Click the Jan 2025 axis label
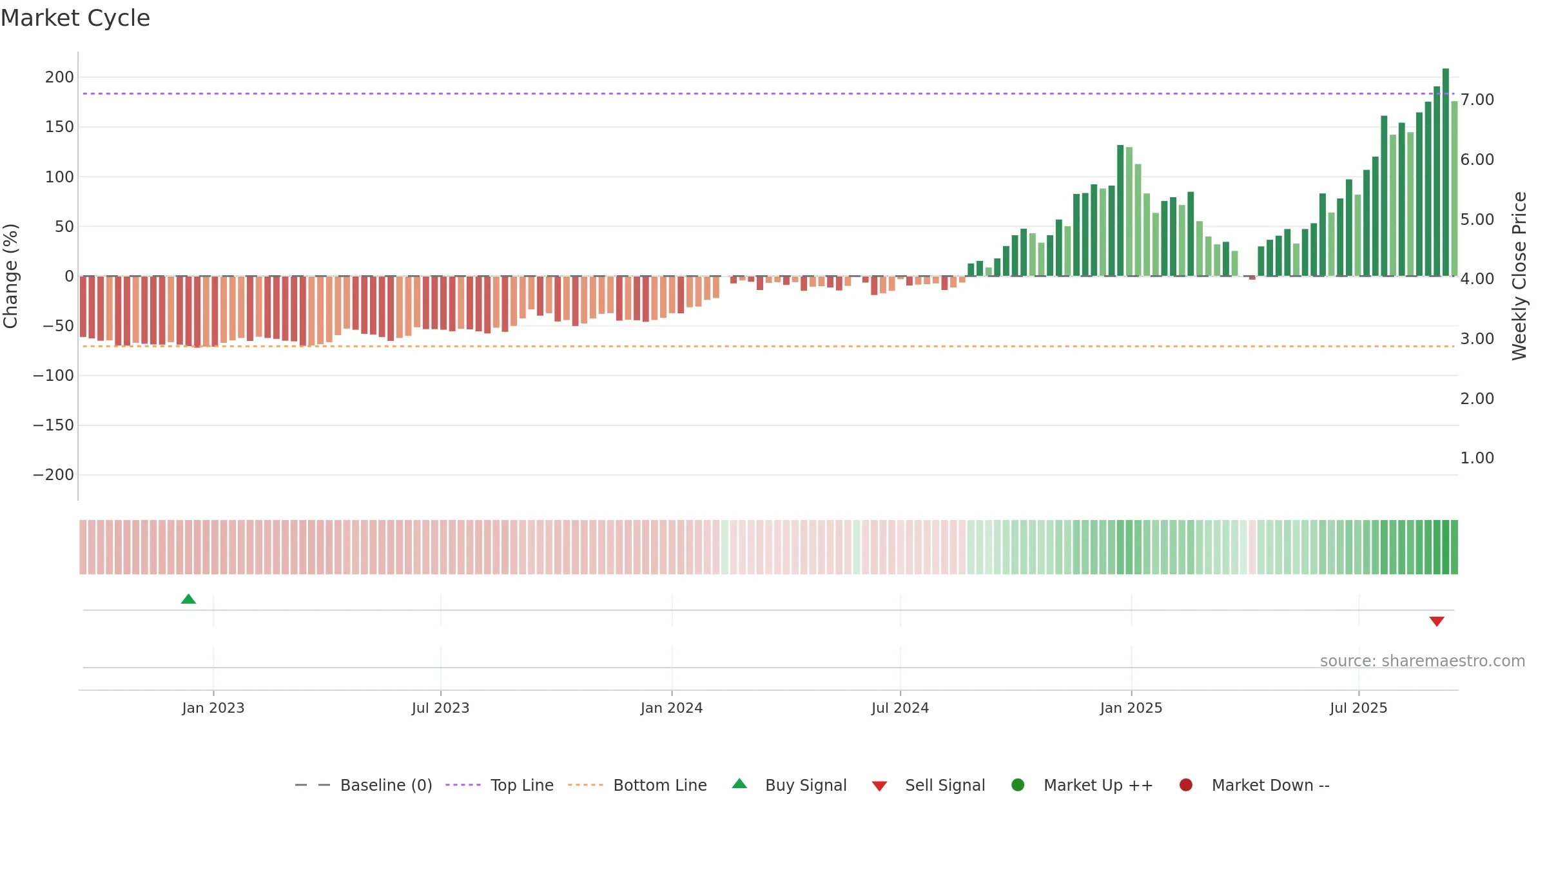Image resolution: width=1547 pixels, height=870 pixels. pos(1131,708)
